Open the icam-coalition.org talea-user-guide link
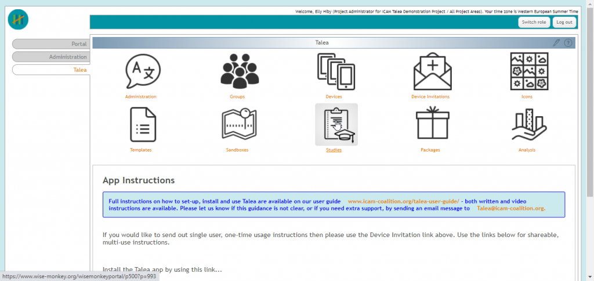The width and height of the screenshot is (594, 281). tap(404, 201)
